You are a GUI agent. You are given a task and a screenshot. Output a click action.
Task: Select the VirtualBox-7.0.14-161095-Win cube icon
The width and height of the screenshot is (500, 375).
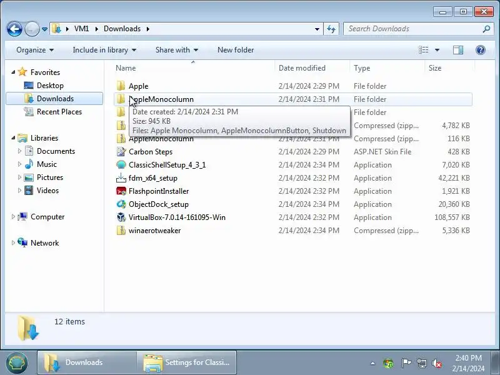121,217
